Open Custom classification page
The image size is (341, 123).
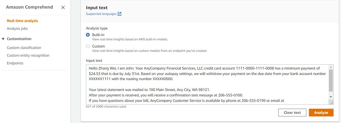24,48
